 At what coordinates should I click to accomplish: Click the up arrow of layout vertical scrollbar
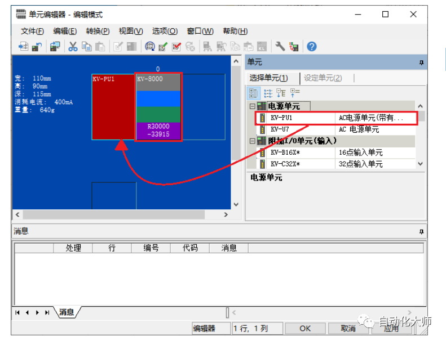(236, 61)
